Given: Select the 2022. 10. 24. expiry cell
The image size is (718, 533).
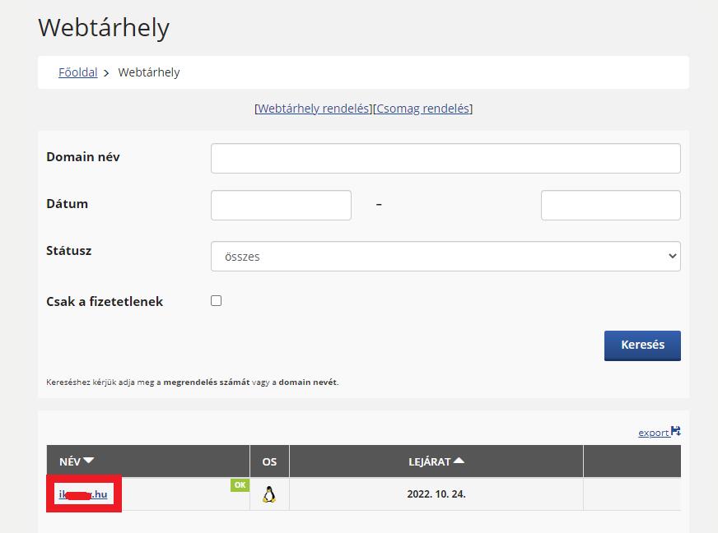Looking at the screenshot, I should (436, 494).
